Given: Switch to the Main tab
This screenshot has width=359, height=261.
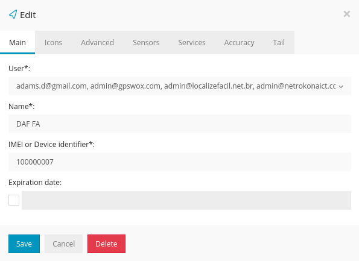Looking at the screenshot, I should 17,43.
